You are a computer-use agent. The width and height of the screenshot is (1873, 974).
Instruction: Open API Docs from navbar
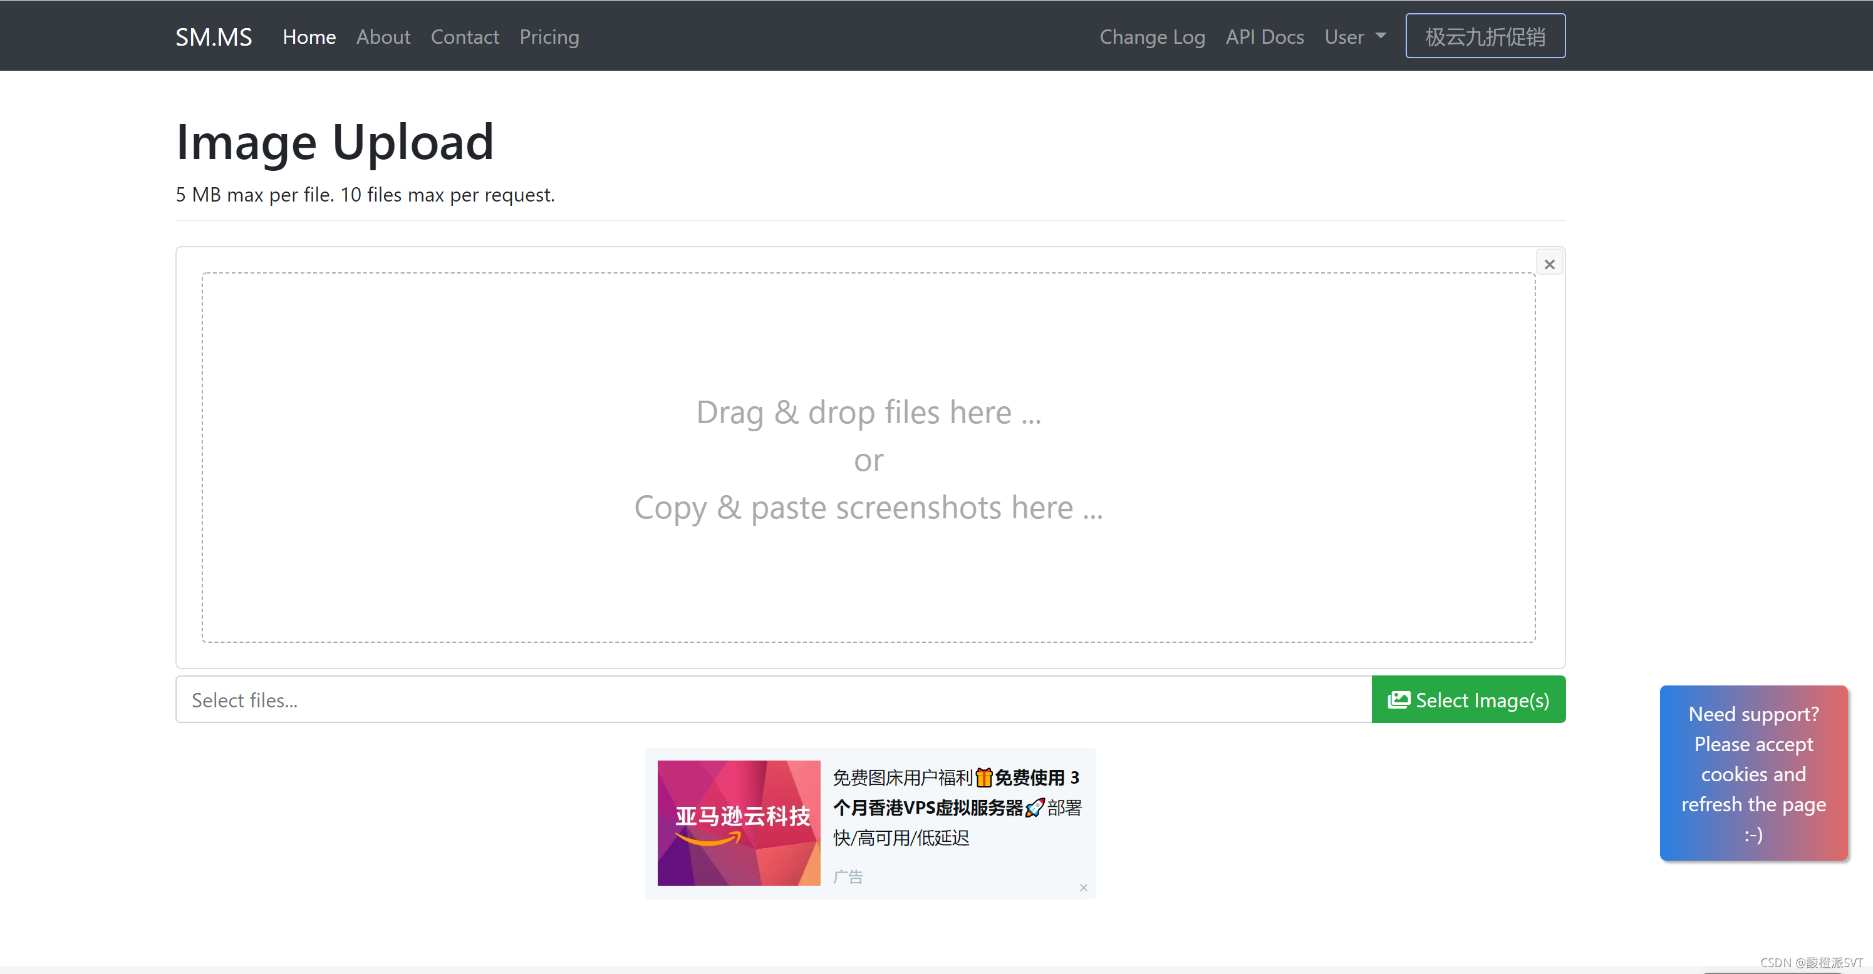click(x=1264, y=36)
